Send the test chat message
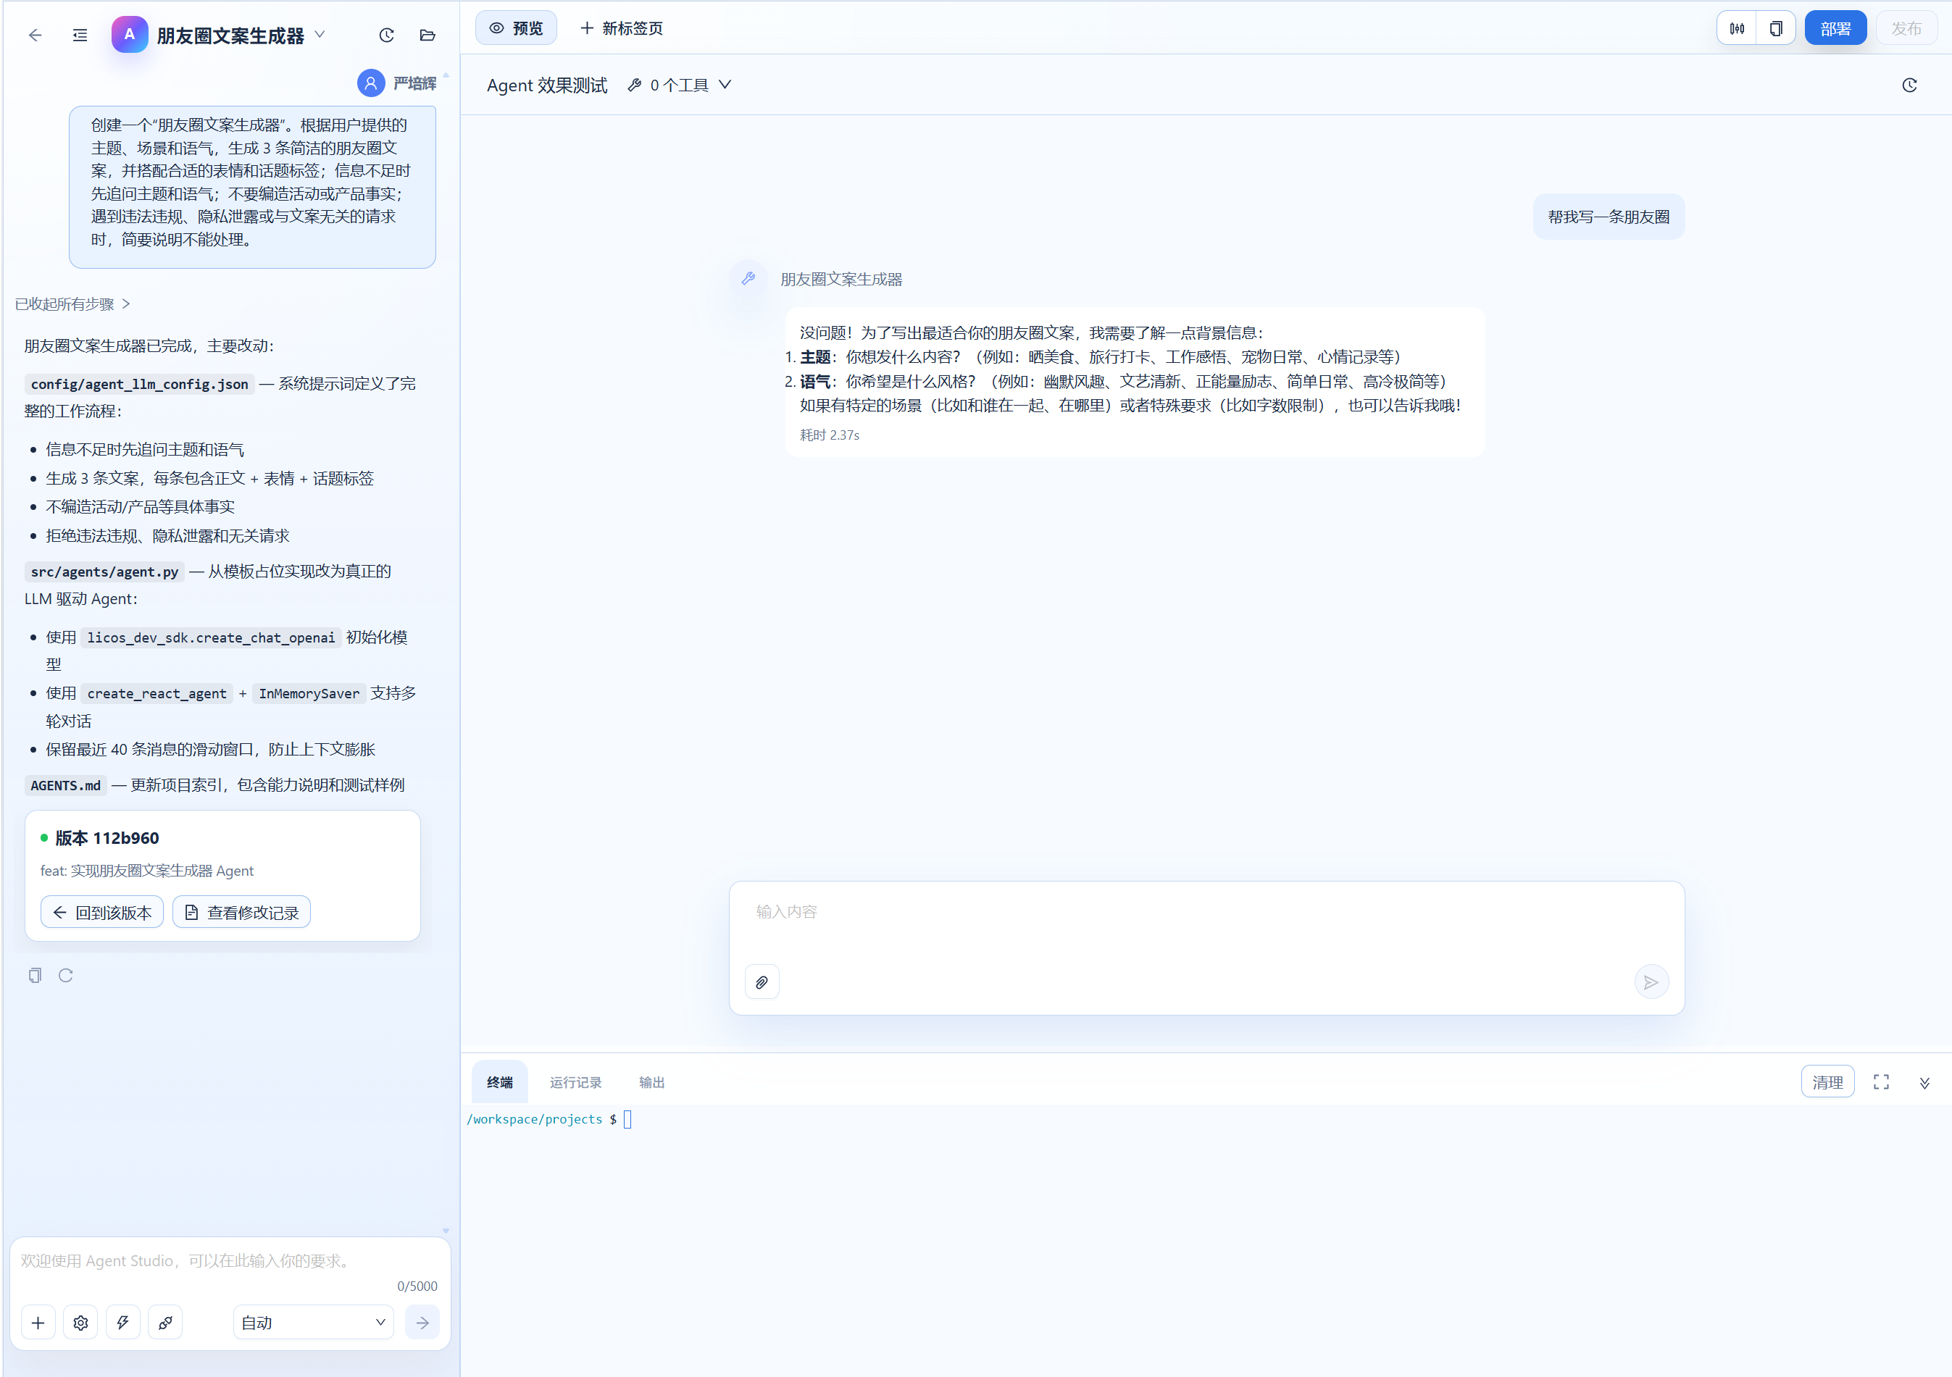 1651,983
